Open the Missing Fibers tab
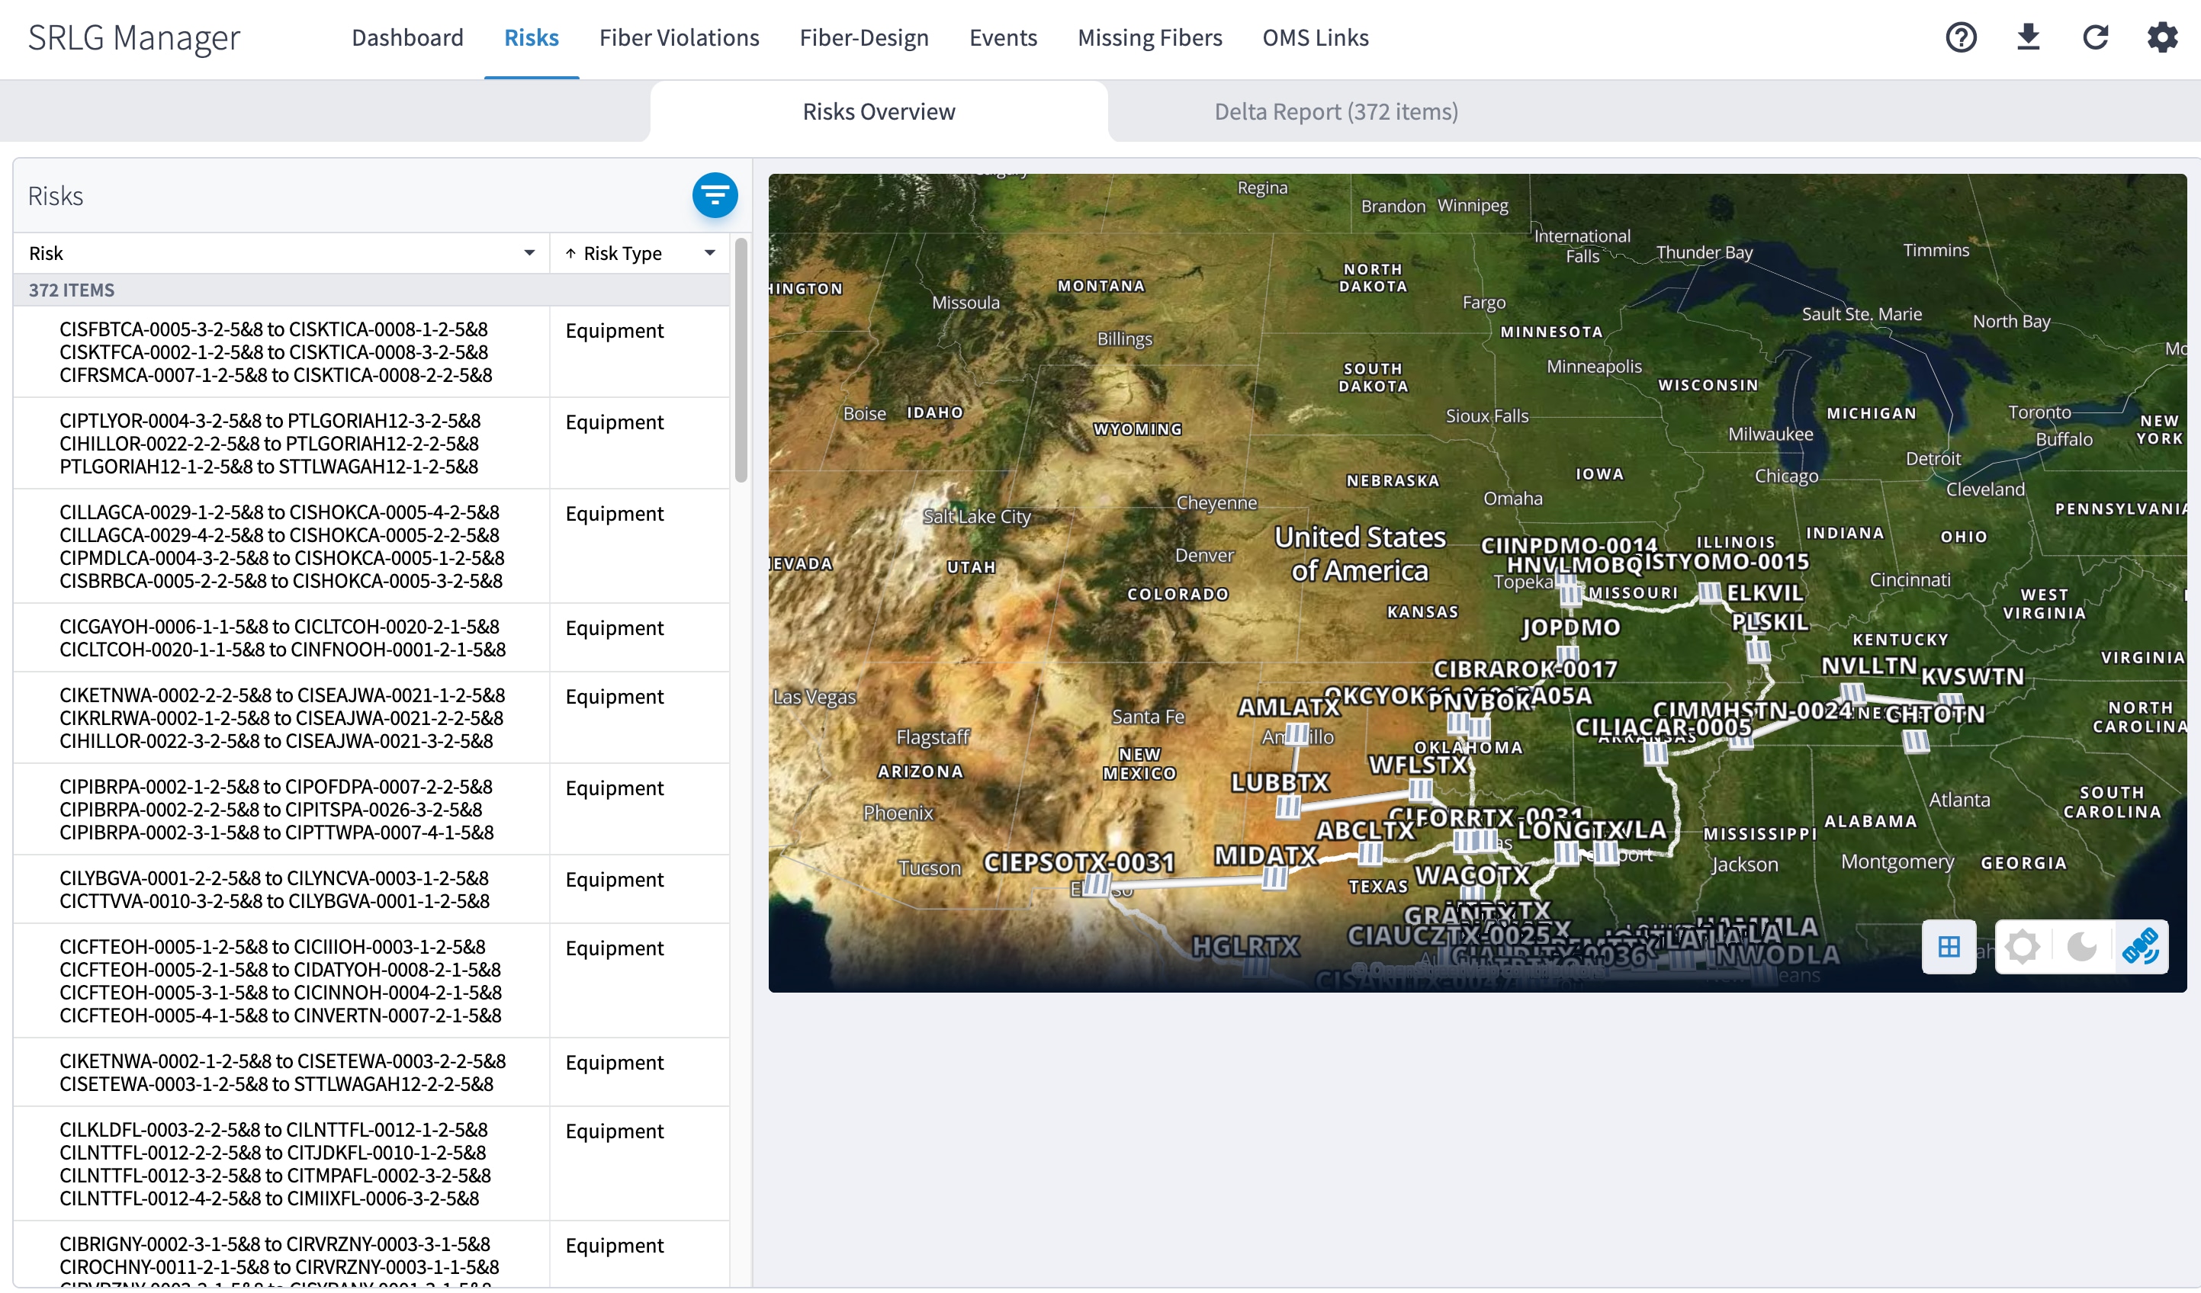Image resolution: width=2201 pixels, height=1293 pixels. [x=1149, y=37]
